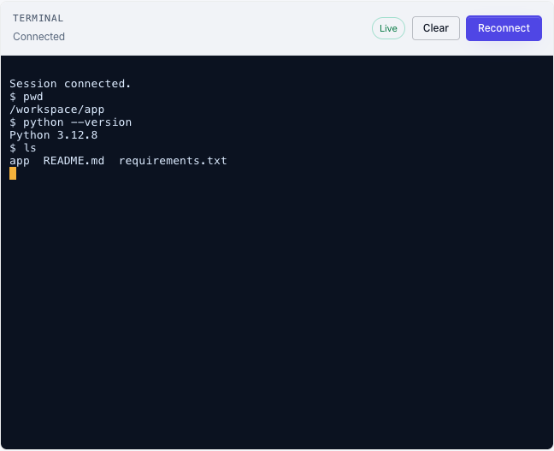This screenshot has height=451, width=554.
Task: Click the orange terminal cursor block
Action: tap(13, 174)
